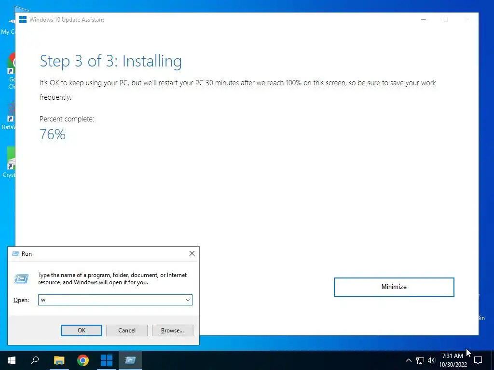The width and height of the screenshot is (494, 370).
Task: Click the 'Windows 10 Update Assistant' title text
Action: click(67, 19)
